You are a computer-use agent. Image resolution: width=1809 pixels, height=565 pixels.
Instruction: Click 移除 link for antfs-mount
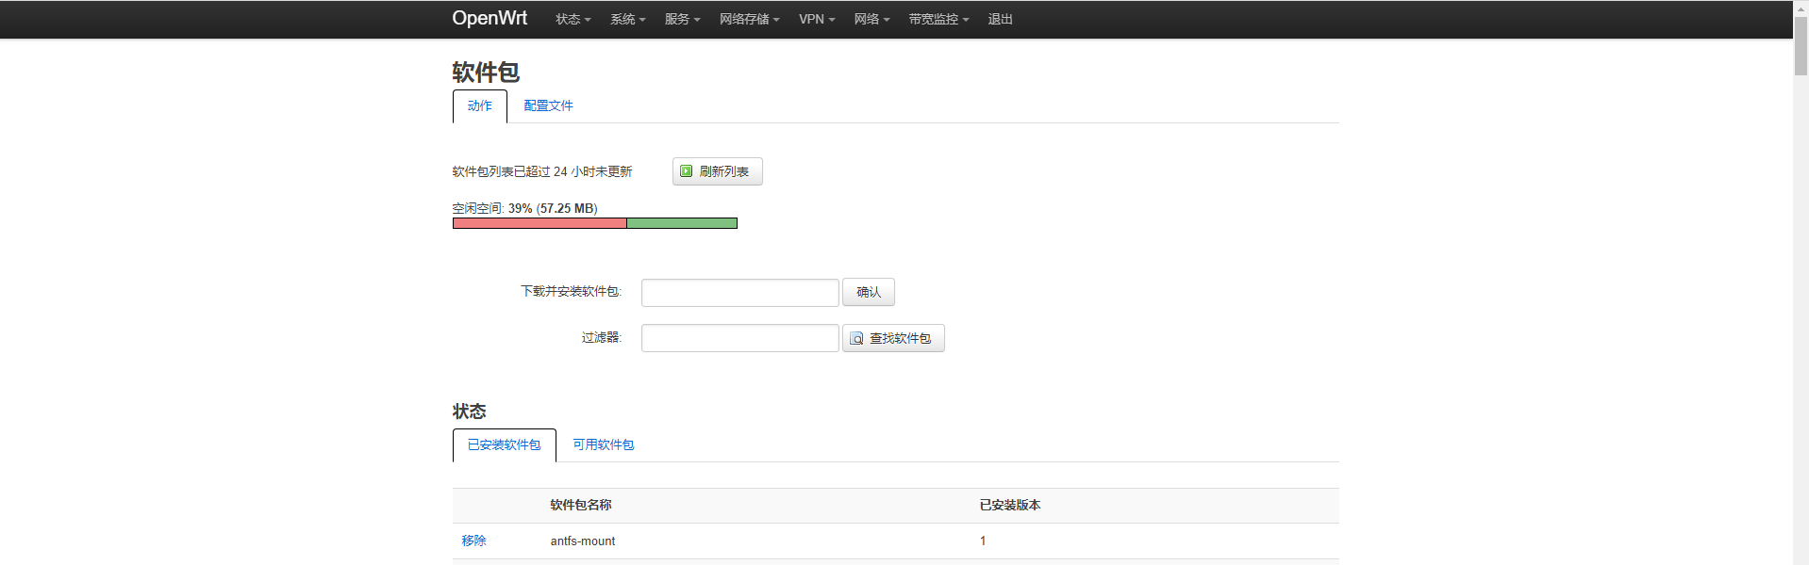(x=474, y=541)
